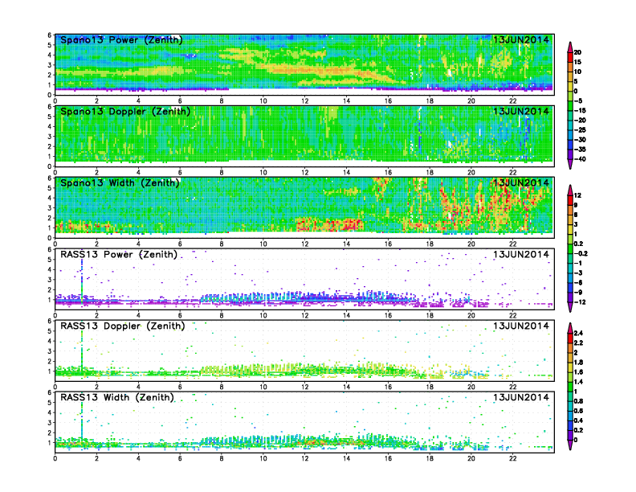Screen dimensions: 636x492
Task: Click the purple bottom arrow of the top colorbar
Action: click(x=570, y=164)
